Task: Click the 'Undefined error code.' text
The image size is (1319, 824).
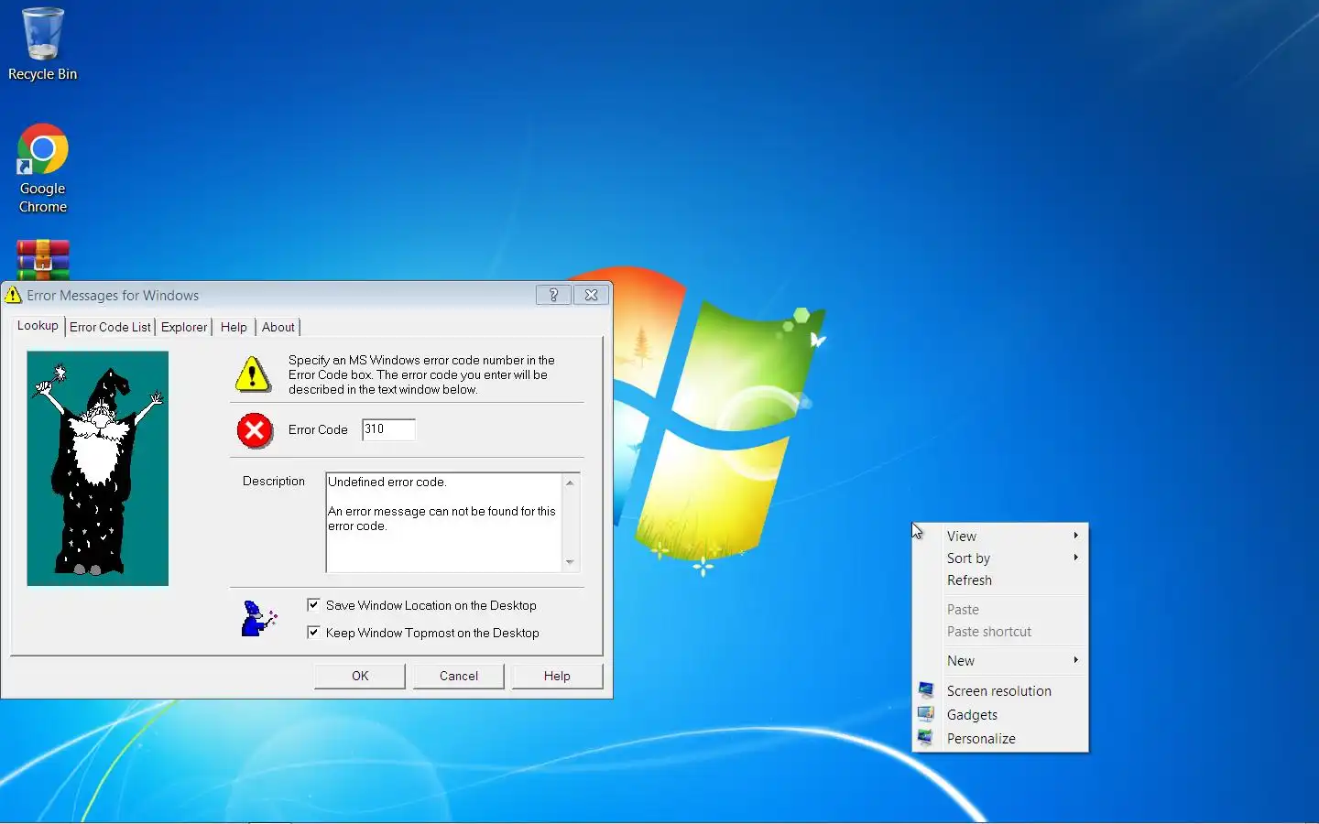Action: click(387, 482)
